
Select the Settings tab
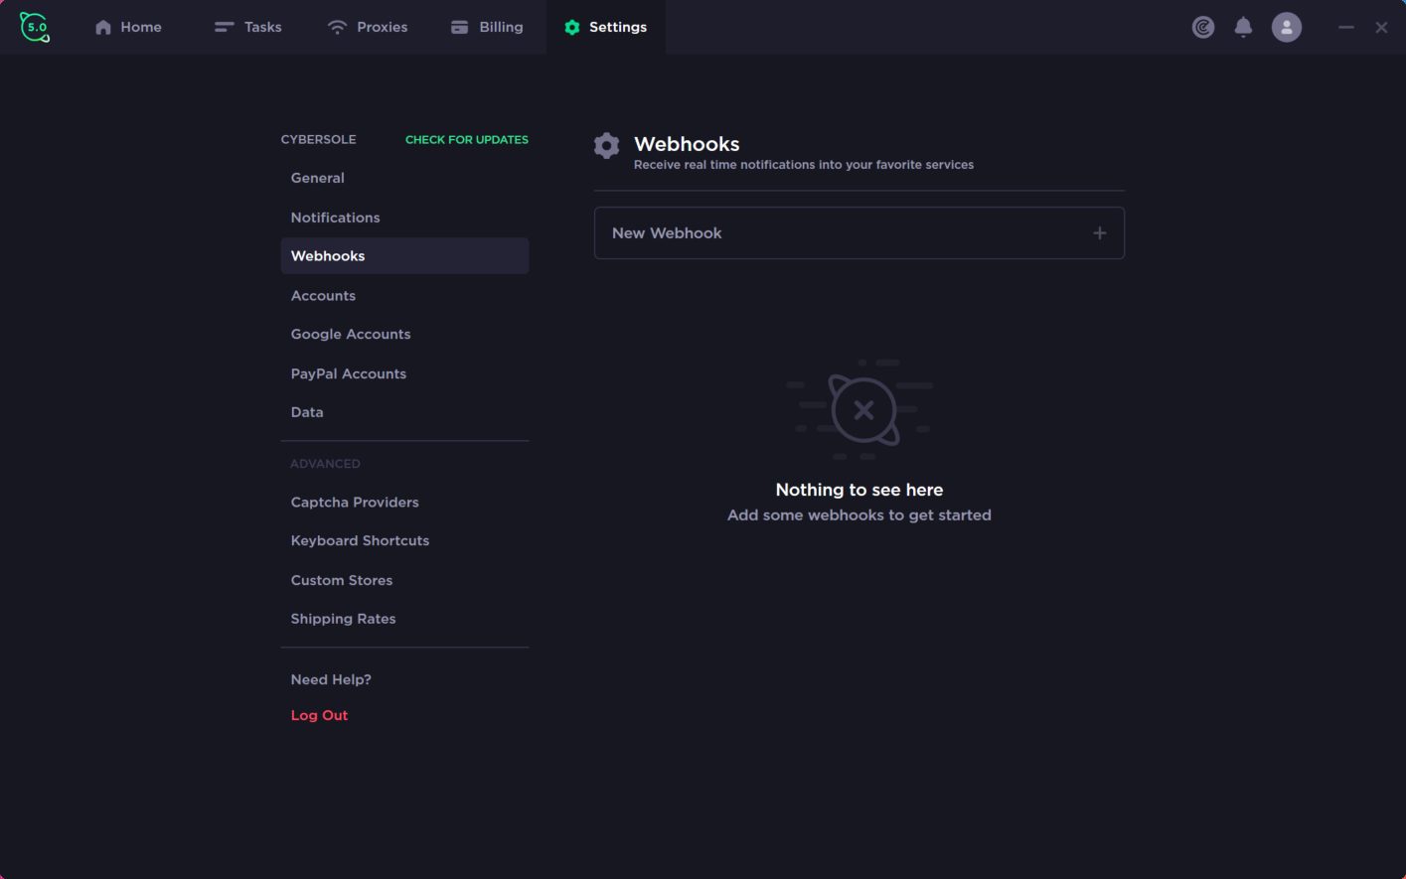(606, 27)
